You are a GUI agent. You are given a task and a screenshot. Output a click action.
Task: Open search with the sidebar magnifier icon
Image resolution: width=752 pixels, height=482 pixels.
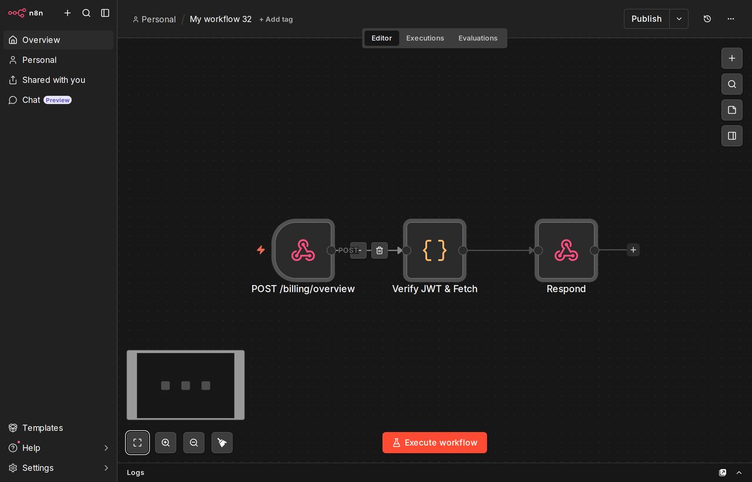click(x=86, y=13)
